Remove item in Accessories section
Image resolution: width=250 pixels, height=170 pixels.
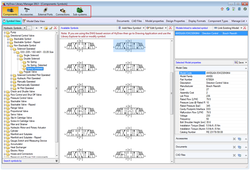click(x=234, y=139)
